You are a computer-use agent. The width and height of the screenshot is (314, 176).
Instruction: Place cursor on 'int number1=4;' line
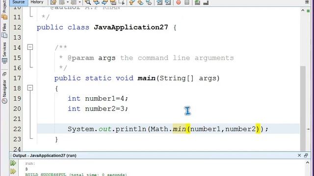[98, 98]
